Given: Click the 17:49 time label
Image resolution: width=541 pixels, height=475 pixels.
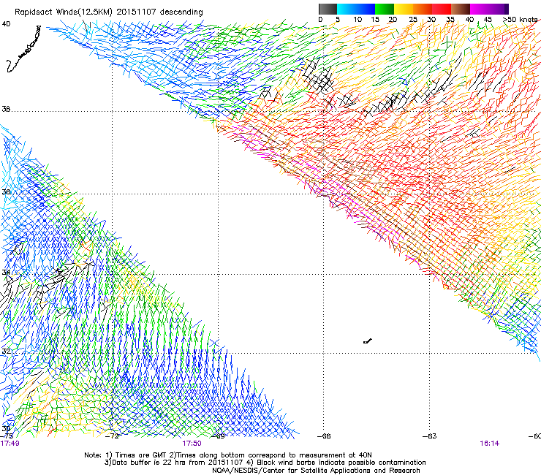Looking at the screenshot, I should [x=10, y=444].
